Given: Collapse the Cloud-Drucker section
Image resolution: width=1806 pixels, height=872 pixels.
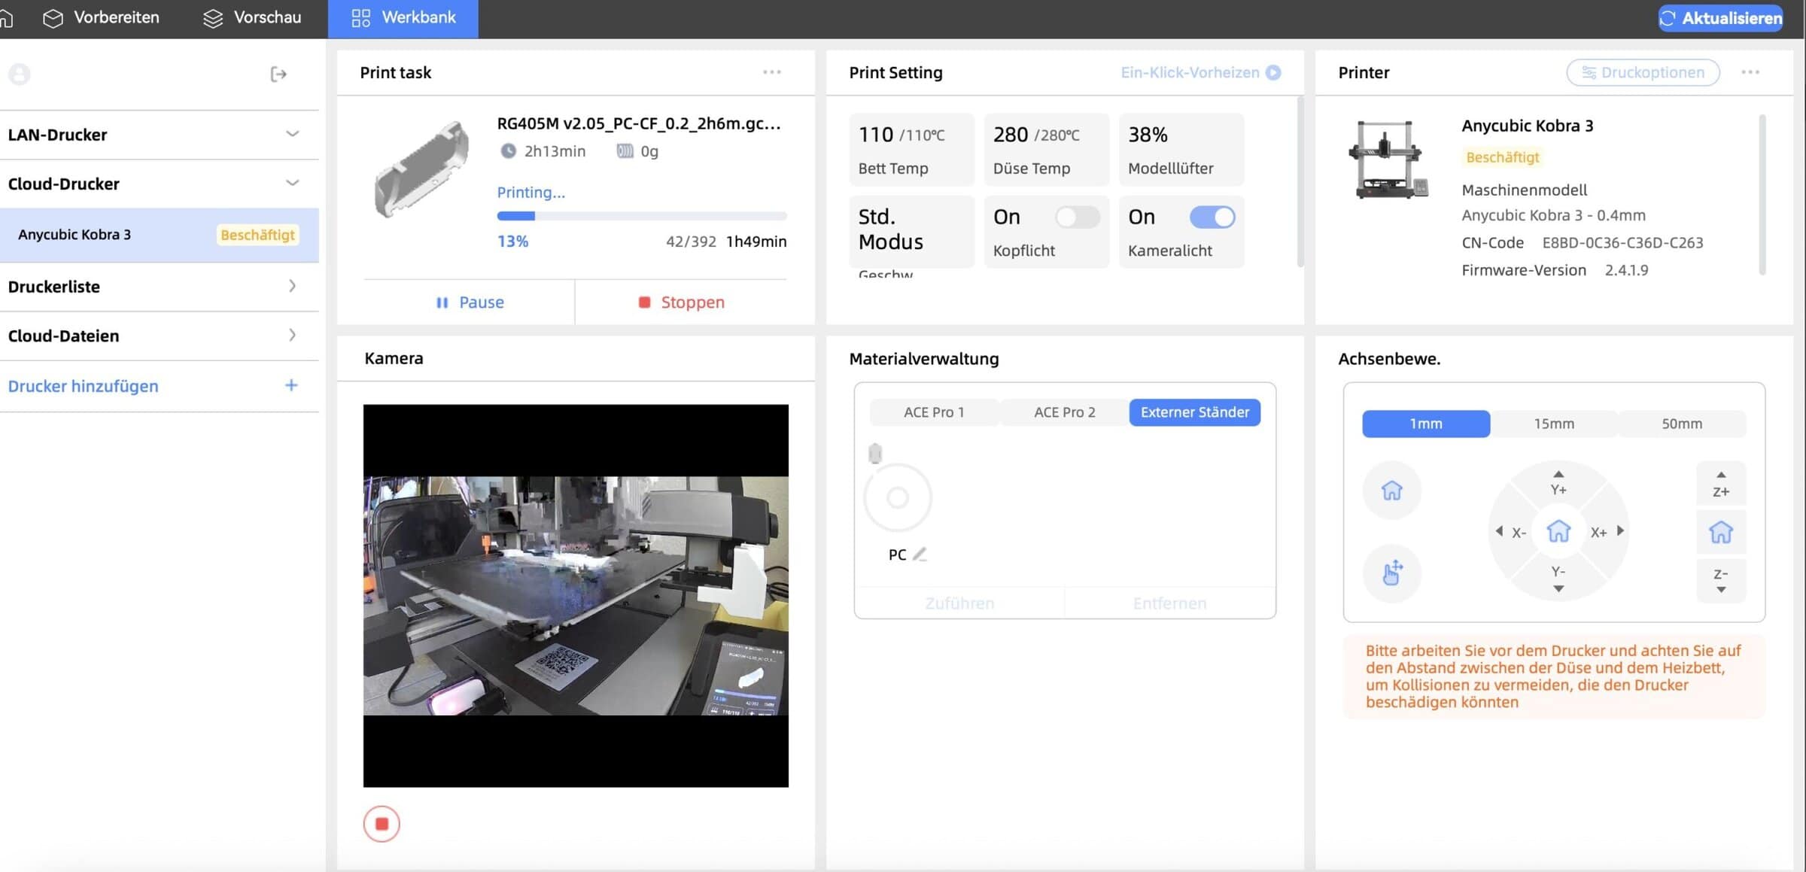Looking at the screenshot, I should pyautogui.click(x=292, y=183).
